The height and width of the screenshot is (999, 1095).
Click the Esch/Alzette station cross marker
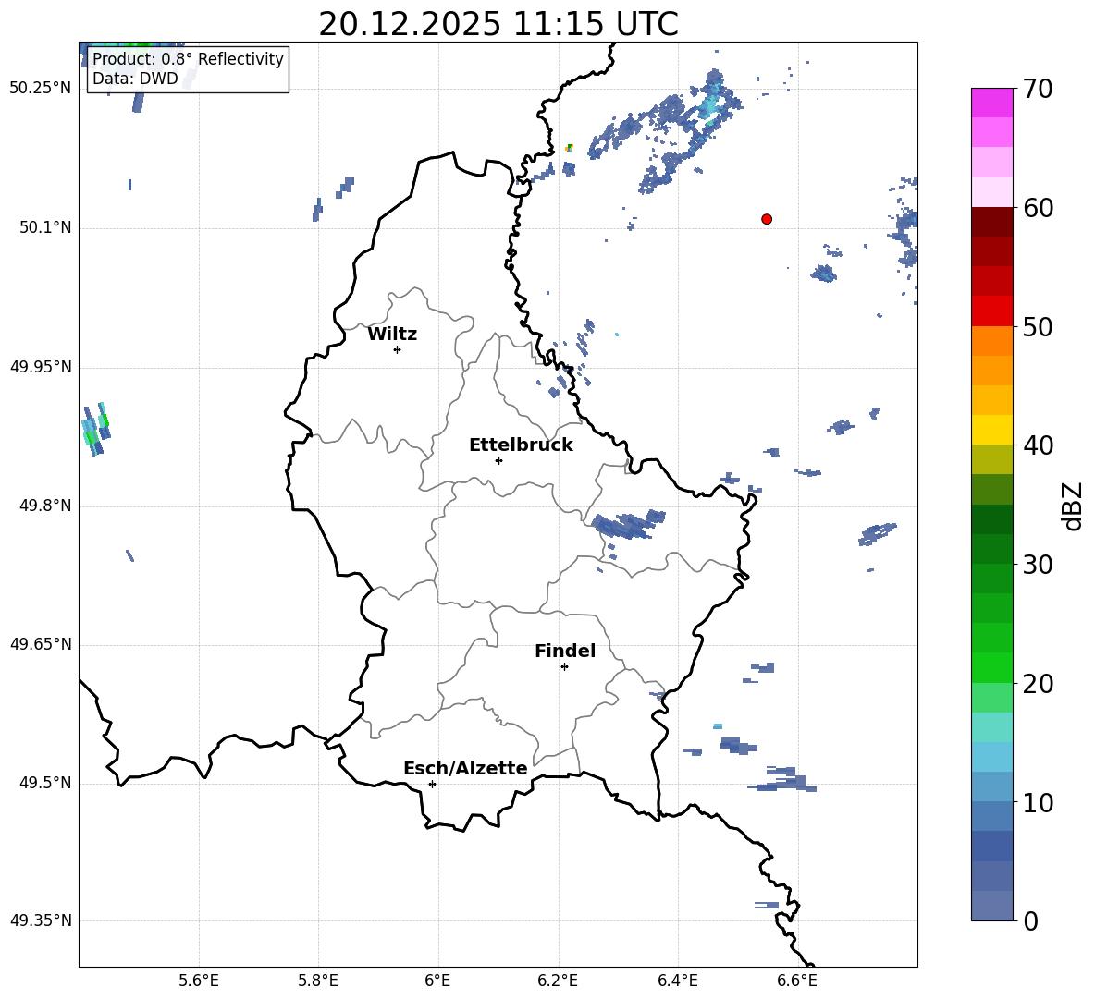click(x=432, y=784)
